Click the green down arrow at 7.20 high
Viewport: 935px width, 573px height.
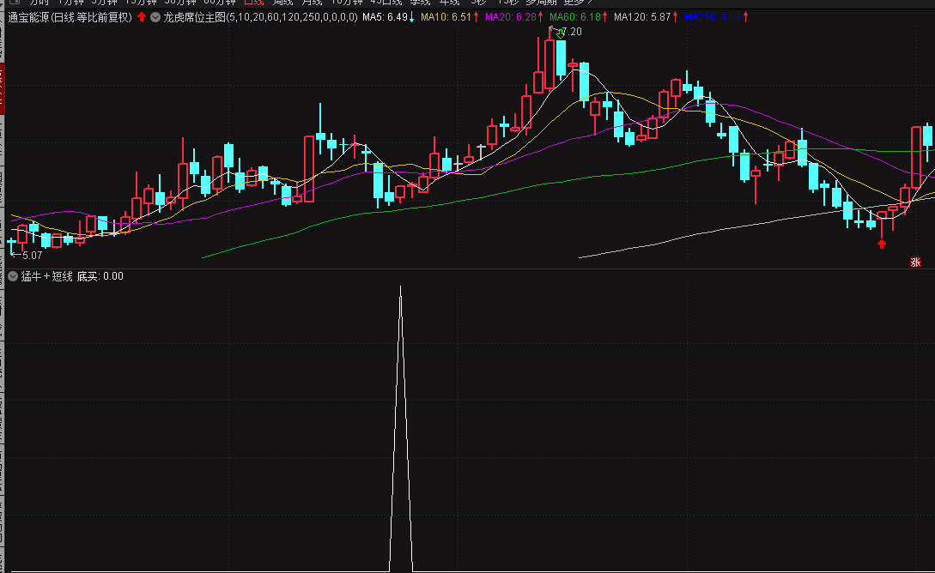point(561,34)
